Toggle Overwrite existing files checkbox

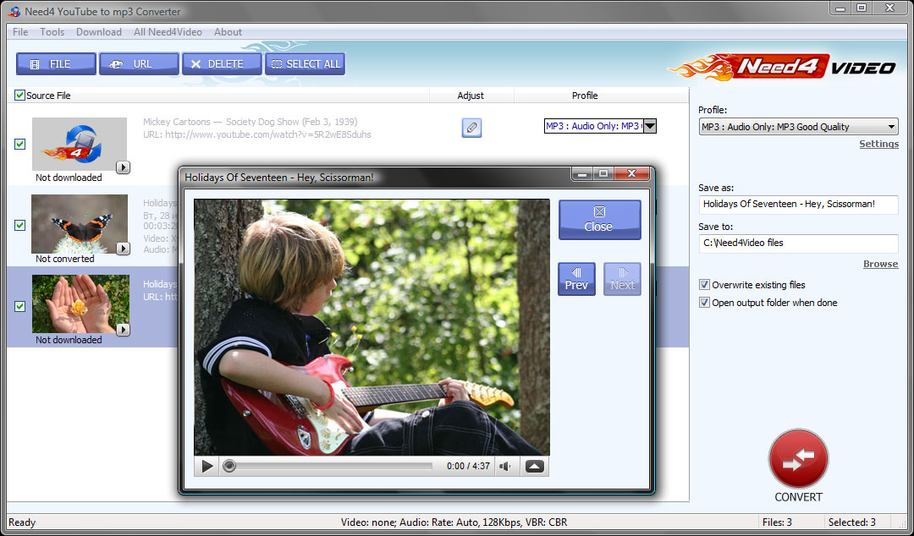point(704,285)
